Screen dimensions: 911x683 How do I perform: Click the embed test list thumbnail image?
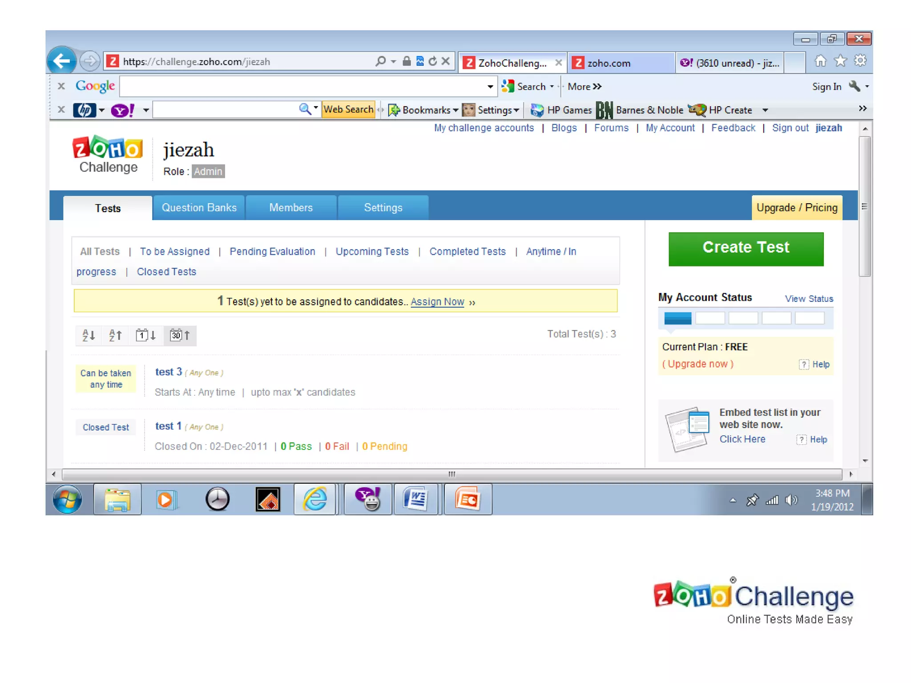tap(687, 428)
